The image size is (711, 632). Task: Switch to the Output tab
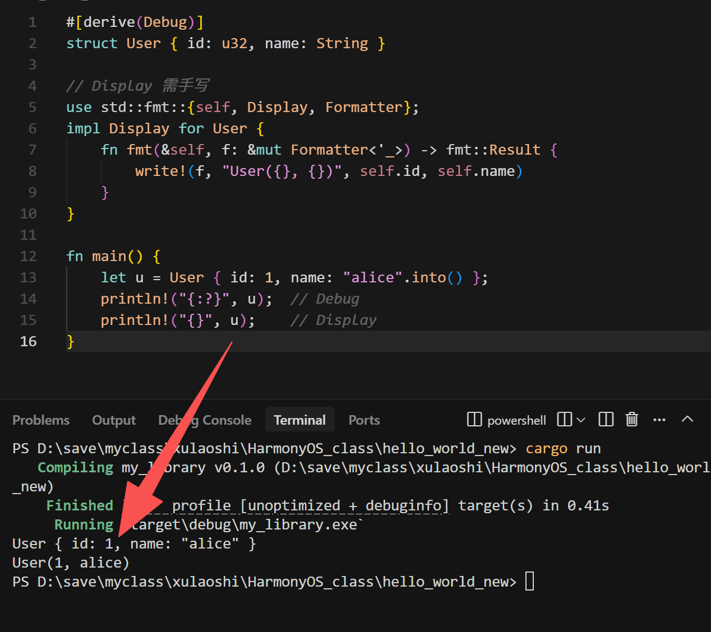click(x=114, y=420)
